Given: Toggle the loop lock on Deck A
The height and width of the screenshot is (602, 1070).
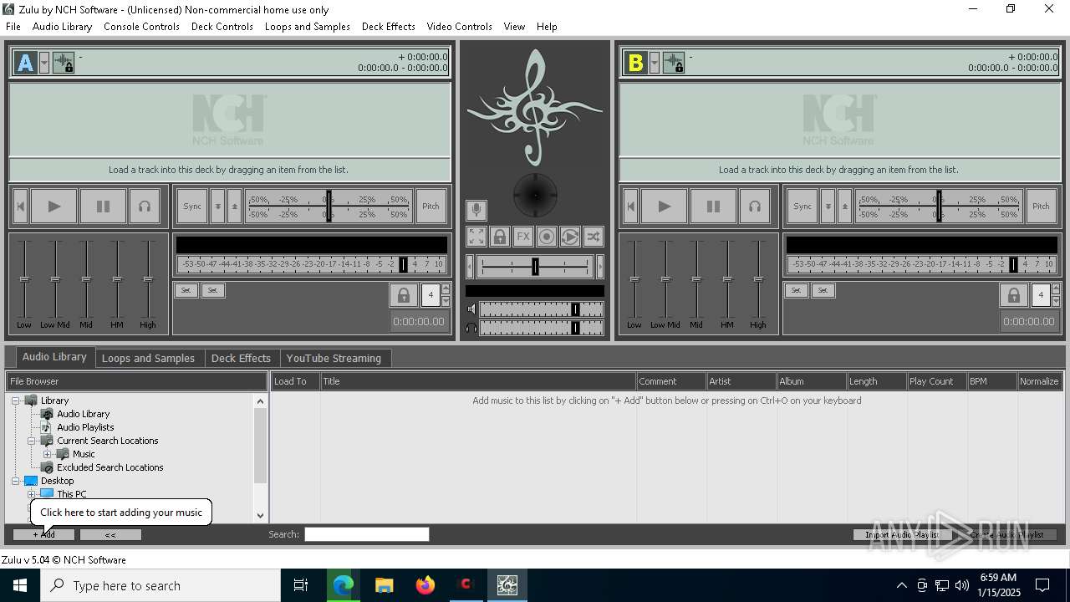Looking at the screenshot, I should point(403,295).
